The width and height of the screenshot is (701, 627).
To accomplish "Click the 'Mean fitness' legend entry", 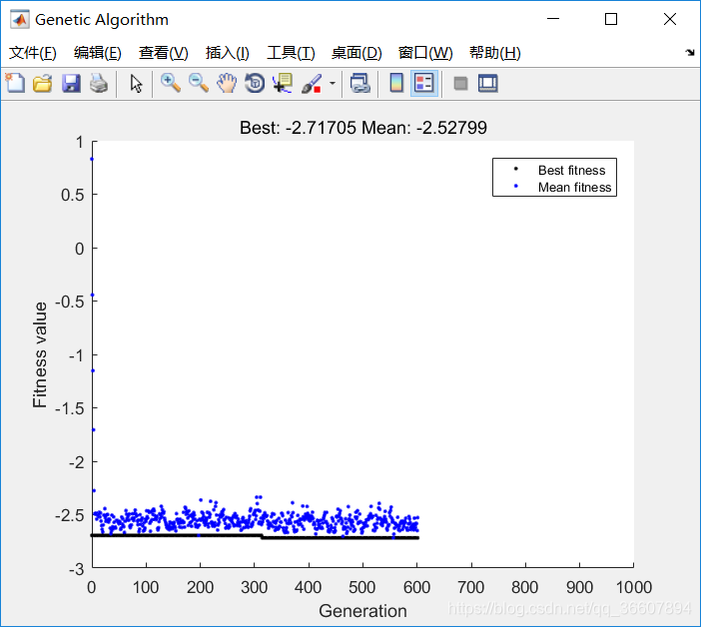I will [574, 188].
